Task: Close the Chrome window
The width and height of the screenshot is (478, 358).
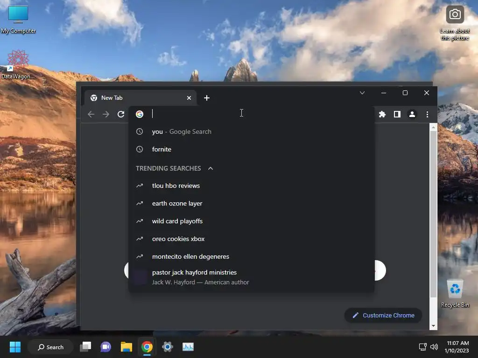Action: (x=427, y=93)
